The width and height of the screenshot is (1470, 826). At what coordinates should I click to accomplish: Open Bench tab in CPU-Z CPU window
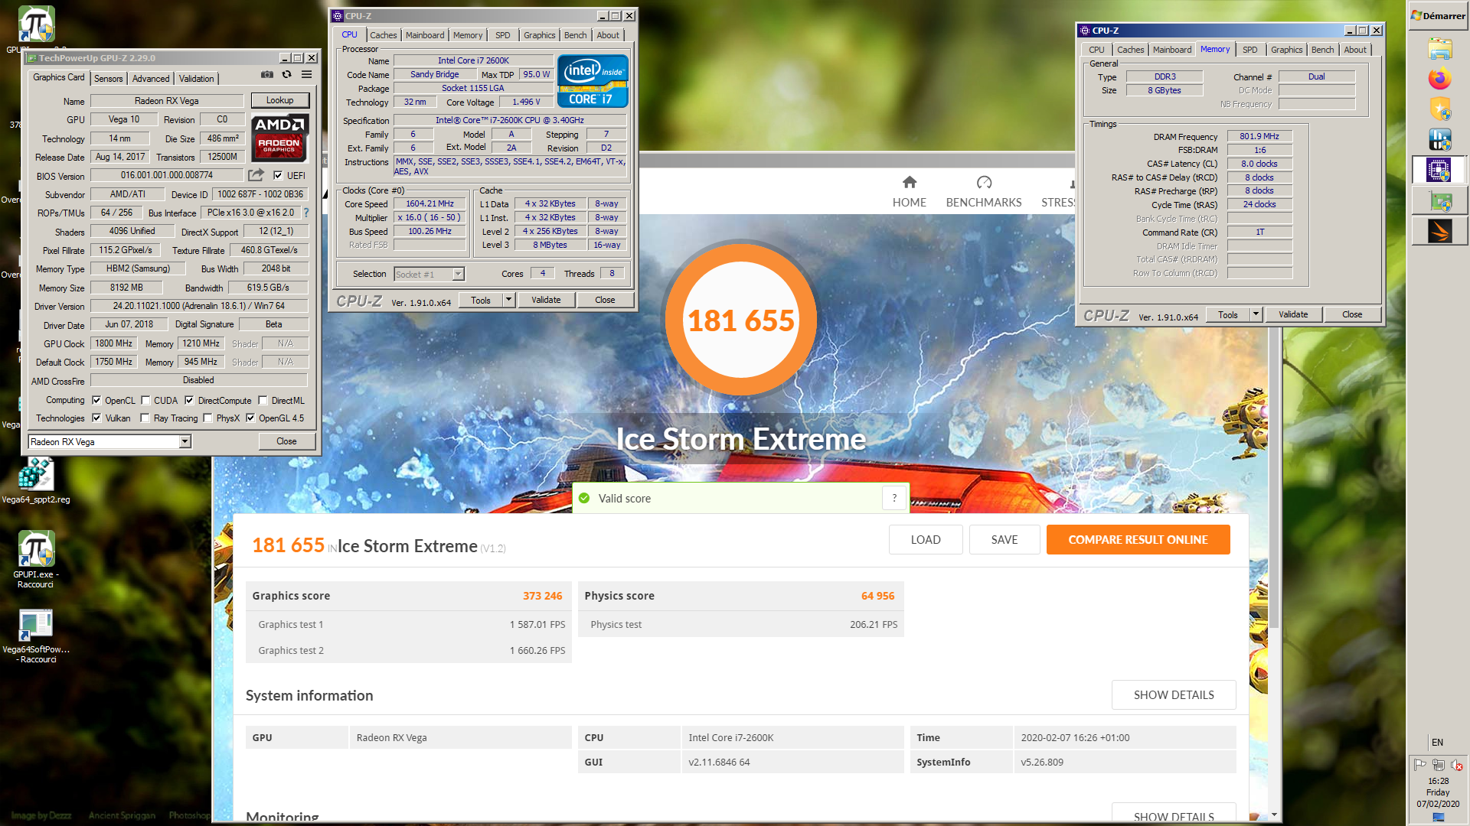[575, 35]
